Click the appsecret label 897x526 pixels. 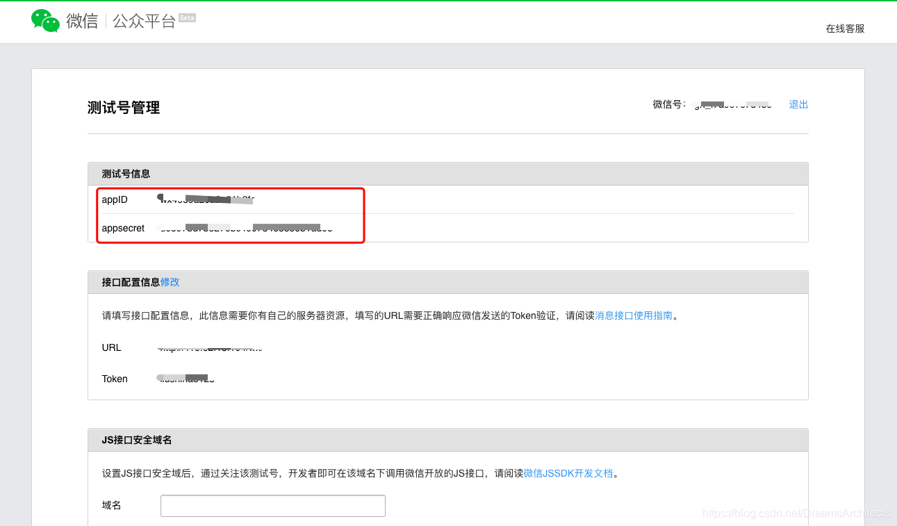(x=123, y=228)
